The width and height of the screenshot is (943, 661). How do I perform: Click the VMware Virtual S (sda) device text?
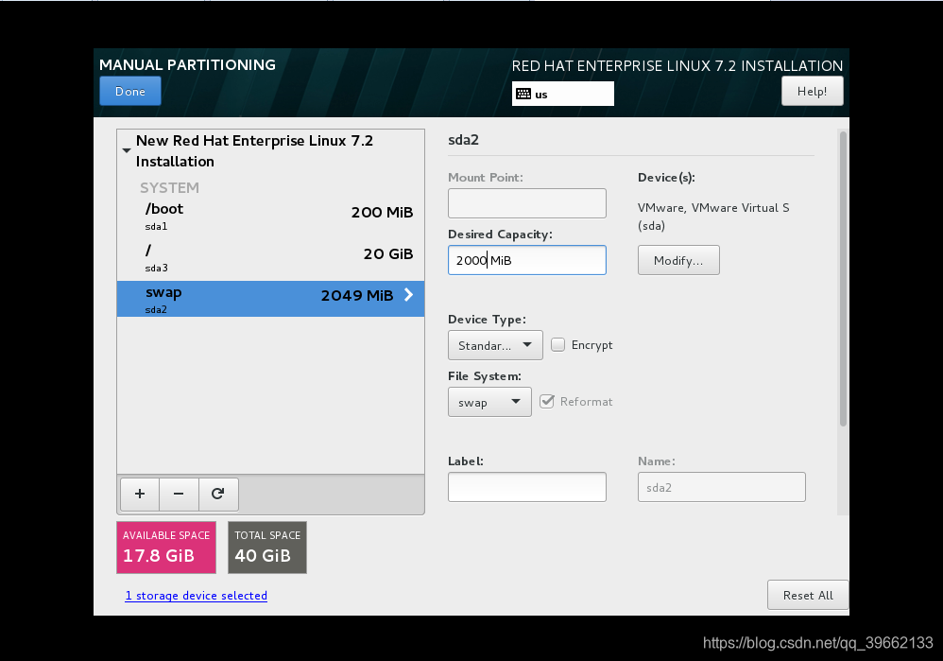click(713, 217)
